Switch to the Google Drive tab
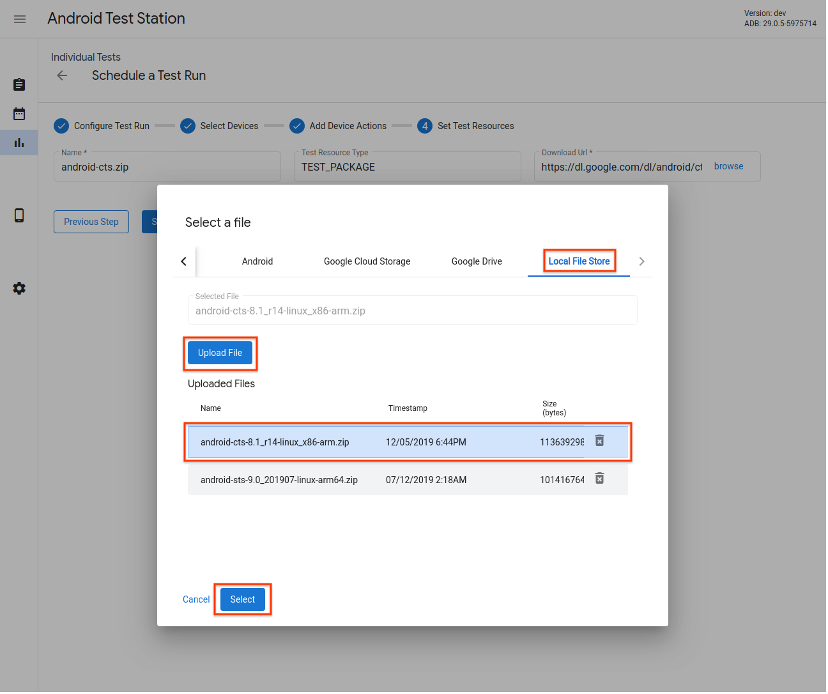The image size is (828, 694). pyautogui.click(x=476, y=261)
